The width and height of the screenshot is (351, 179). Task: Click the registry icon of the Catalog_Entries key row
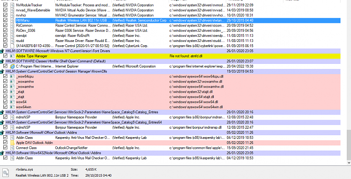pyautogui.click(x=2, y=112)
